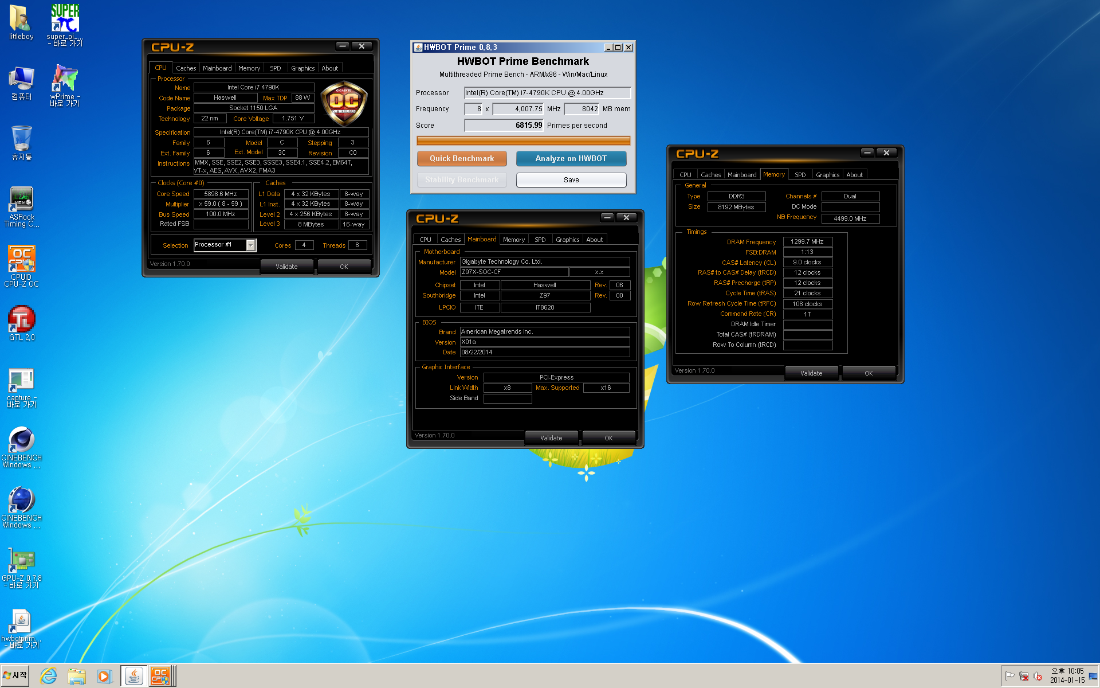Image resolution: width=1100 pixels, height=688 pixels.
Task: Click memory Size value 8192 MBytes
Action: [736, 208]
